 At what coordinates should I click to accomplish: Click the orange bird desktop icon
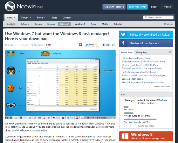pyautogui.click(x=11, y=88)
